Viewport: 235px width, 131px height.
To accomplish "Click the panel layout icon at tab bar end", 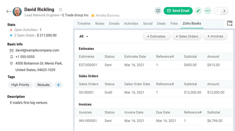I will point(230,23).
